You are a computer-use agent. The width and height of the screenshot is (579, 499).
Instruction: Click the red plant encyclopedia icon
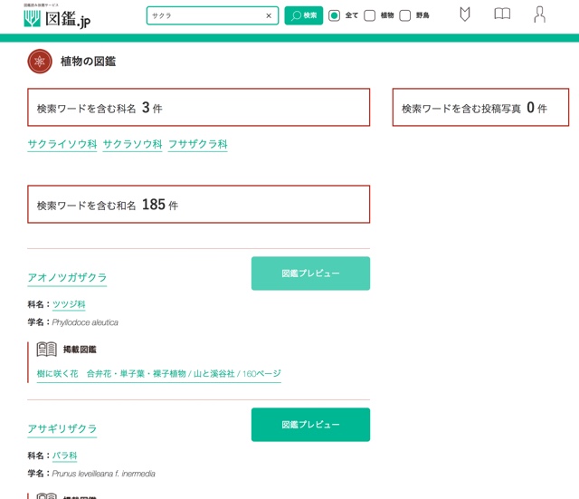pos(40,62)
